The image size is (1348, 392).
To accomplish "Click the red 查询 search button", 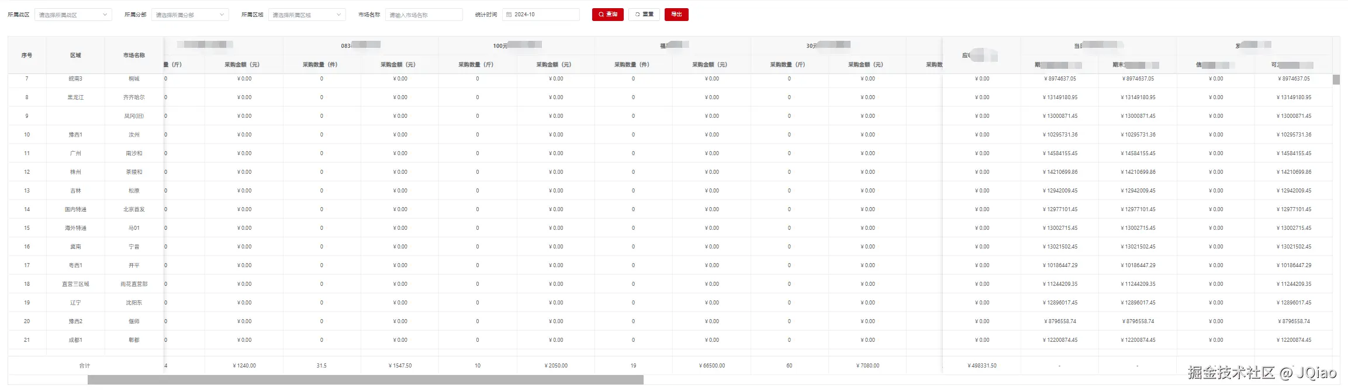I will [608, 15].
